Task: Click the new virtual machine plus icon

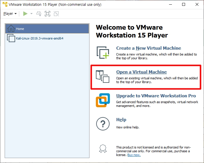Action: coord(103,53)
